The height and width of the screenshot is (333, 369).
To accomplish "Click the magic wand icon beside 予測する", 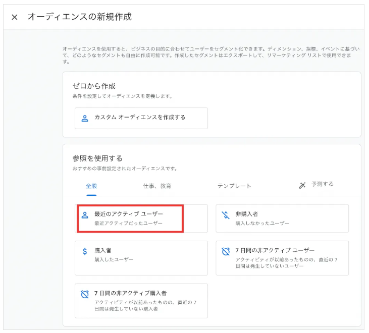I will pyautogui.click(x=302, y=185).
